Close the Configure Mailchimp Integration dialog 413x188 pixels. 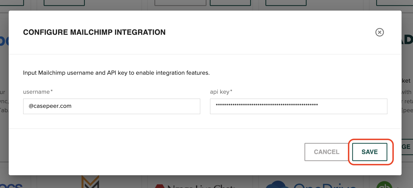tap(379, 32)
